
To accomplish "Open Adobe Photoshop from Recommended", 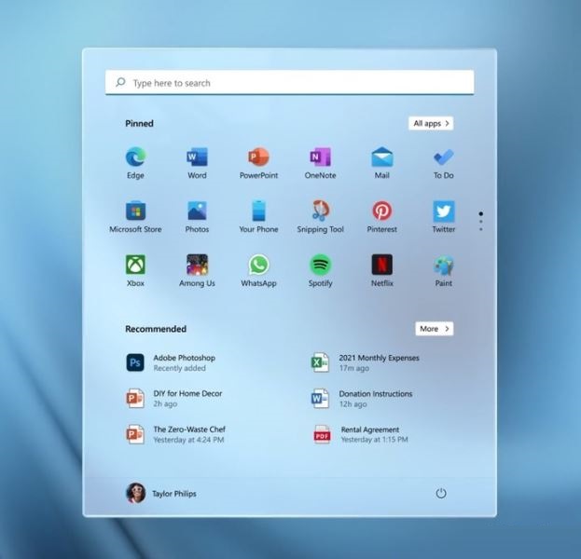I will tap(171, 362).
